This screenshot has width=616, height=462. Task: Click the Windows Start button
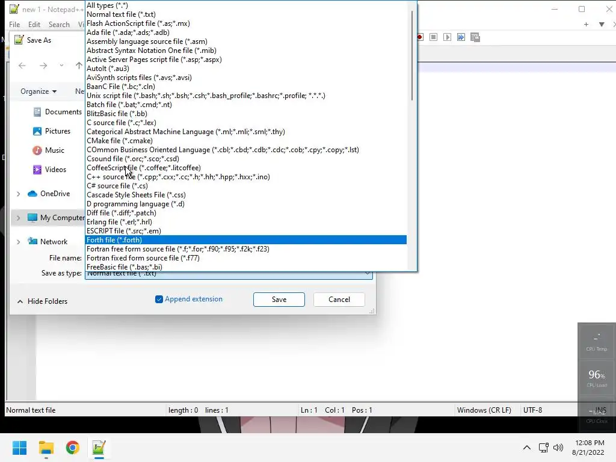(19, 448)
